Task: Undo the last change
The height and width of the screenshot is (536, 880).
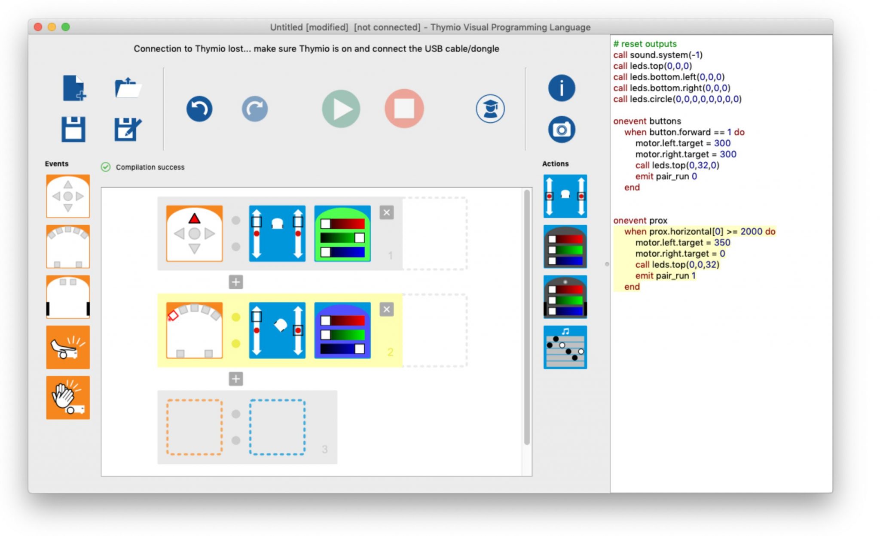Action: (199, 109)
